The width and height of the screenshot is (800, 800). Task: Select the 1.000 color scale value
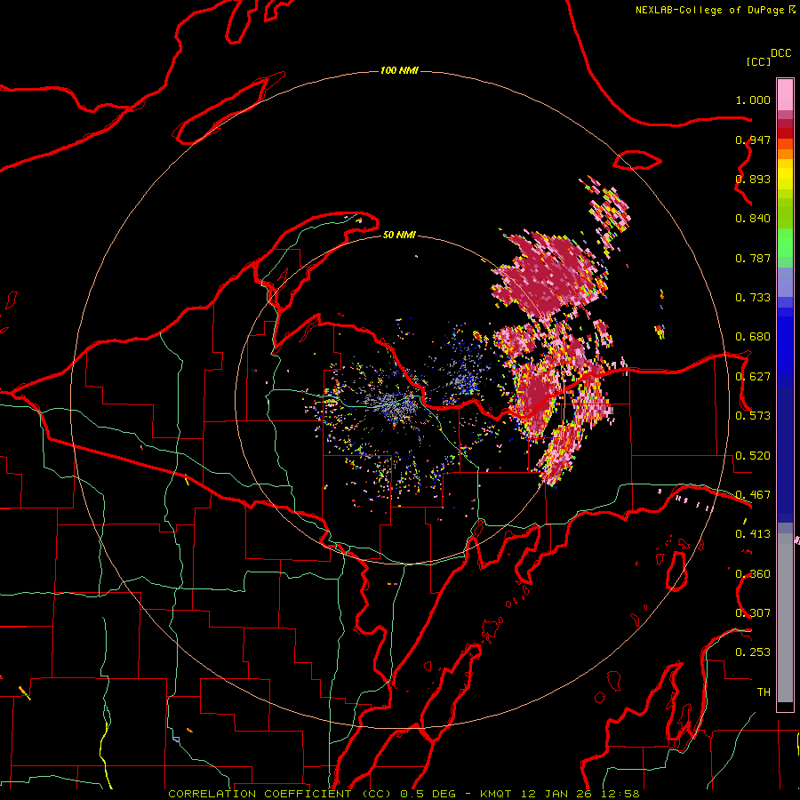(753, 100)
